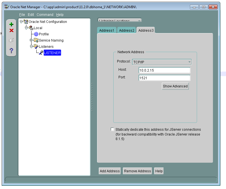The height and width of the screenshot is (189, 226).
Task: Click the Remove Address button
Action: [x=137, y=171]
